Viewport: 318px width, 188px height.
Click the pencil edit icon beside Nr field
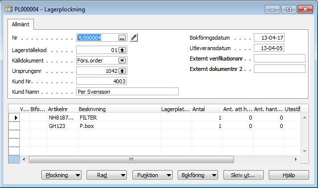[134, 38]
